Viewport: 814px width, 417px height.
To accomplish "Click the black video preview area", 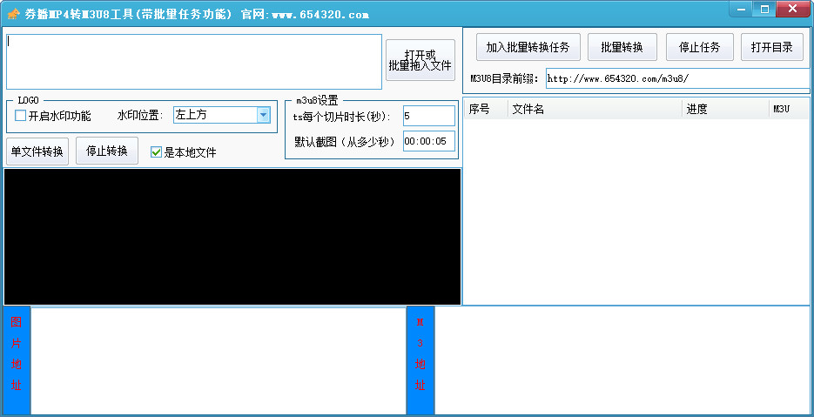I will tap(232, 237).
